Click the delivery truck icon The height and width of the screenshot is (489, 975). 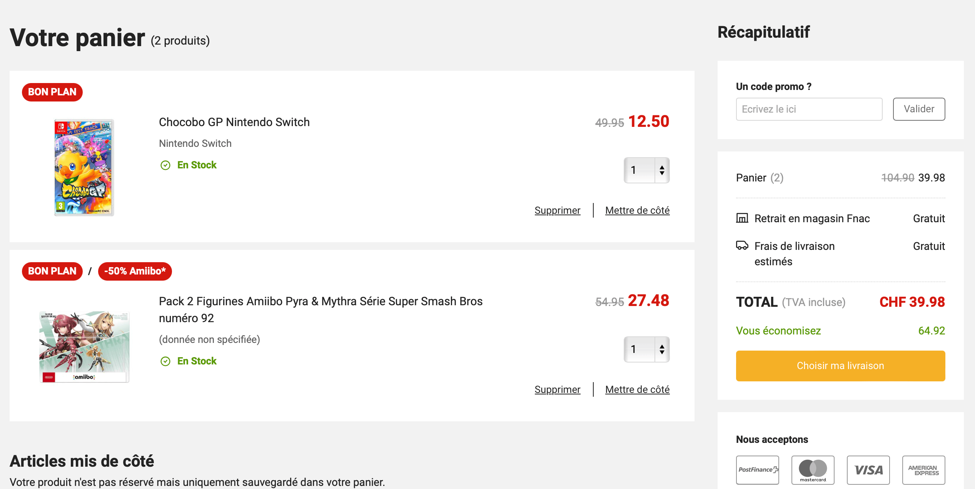click(x=742, y=245)
